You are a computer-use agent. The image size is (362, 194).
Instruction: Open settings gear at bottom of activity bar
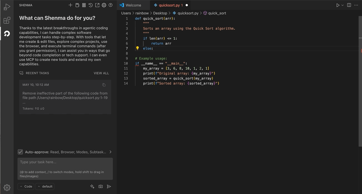tap(7, 188)
